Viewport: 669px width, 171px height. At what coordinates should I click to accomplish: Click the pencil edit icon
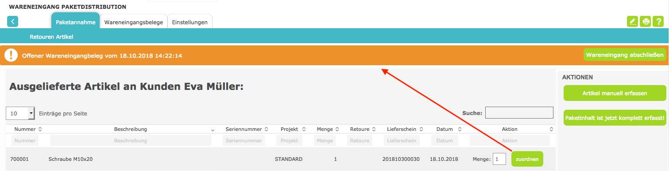coord(632,22)
